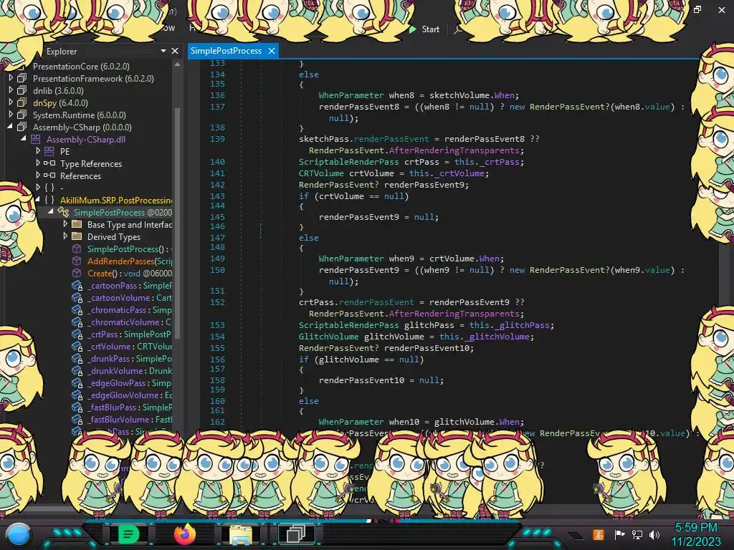Click line number 147 in the gutter
This screenshot has width=734, height=550.
217,238
